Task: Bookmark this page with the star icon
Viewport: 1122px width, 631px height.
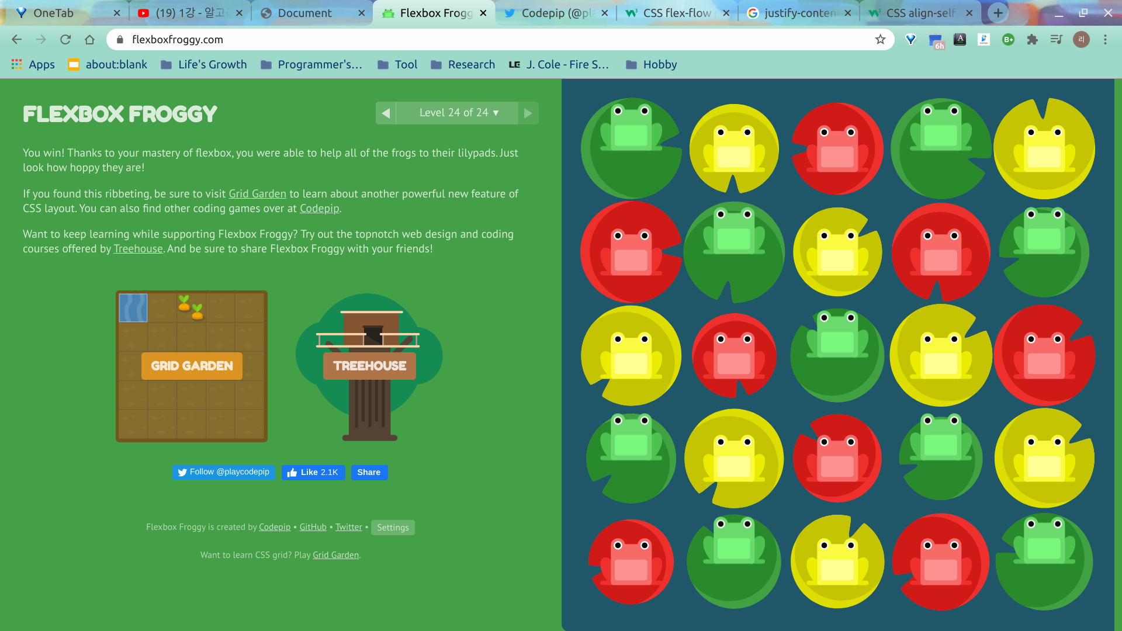Action: [x=880, y=40]
